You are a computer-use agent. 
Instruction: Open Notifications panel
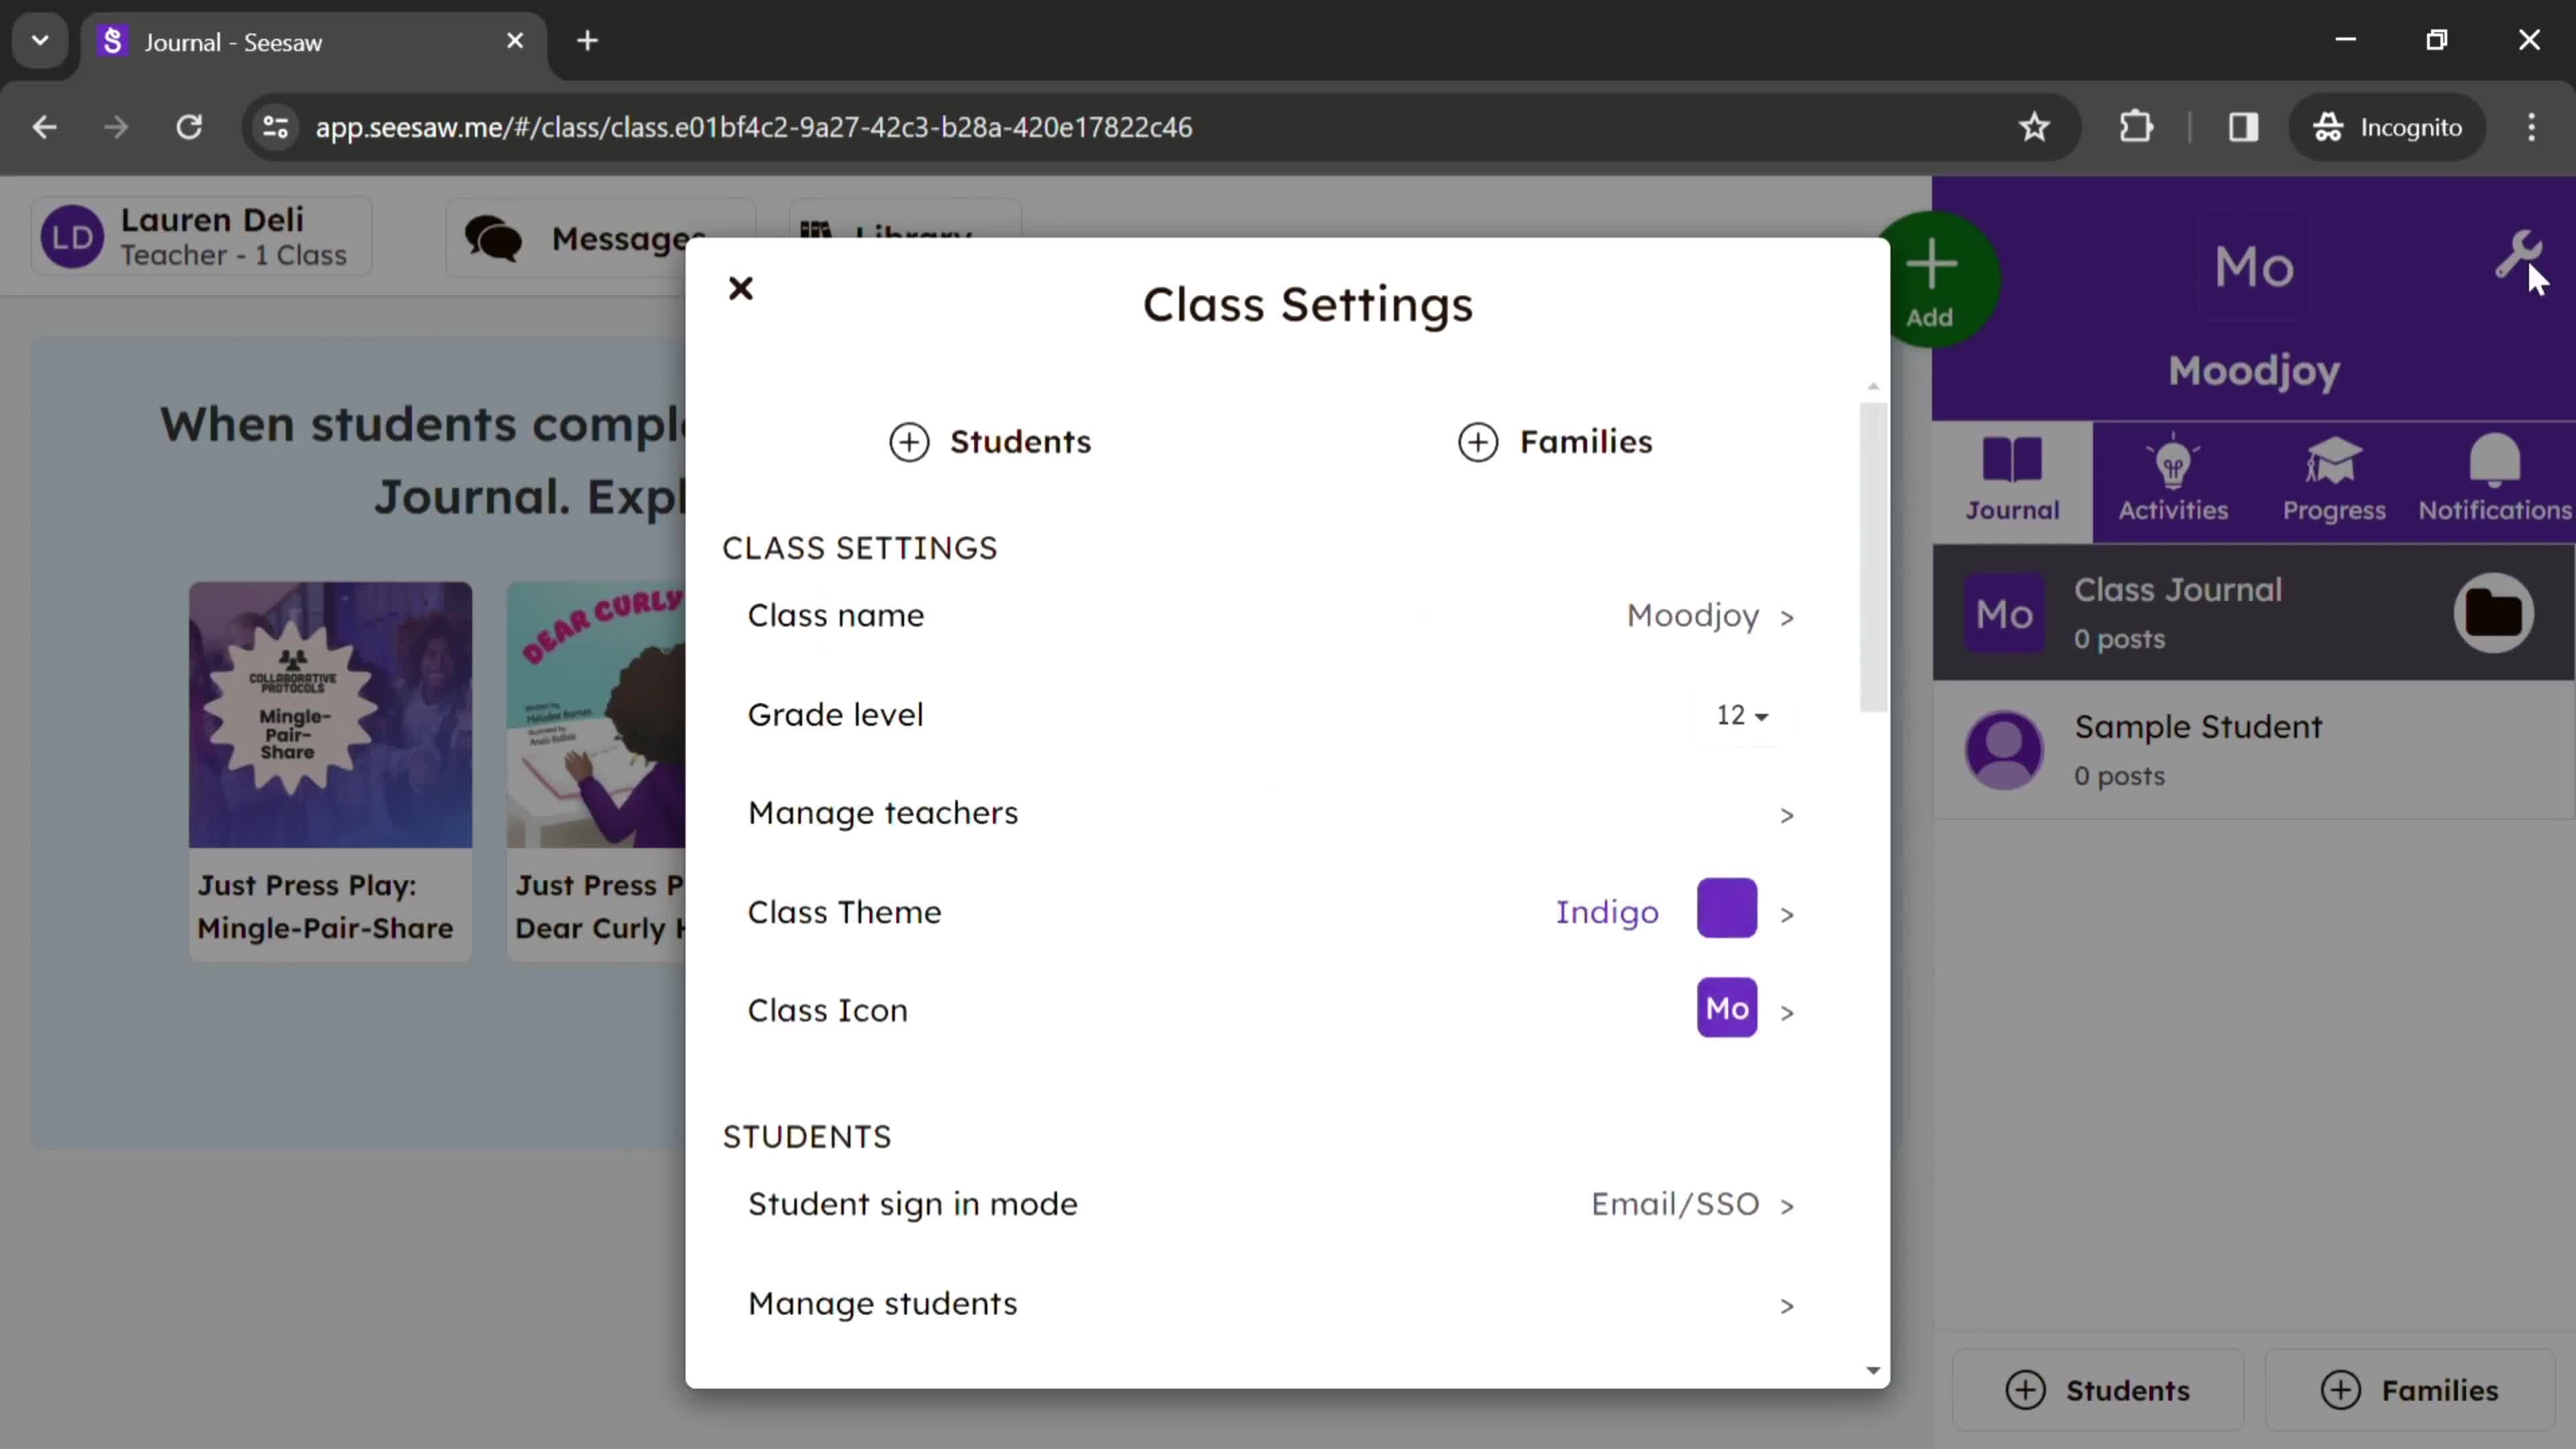coord(2496,478)
